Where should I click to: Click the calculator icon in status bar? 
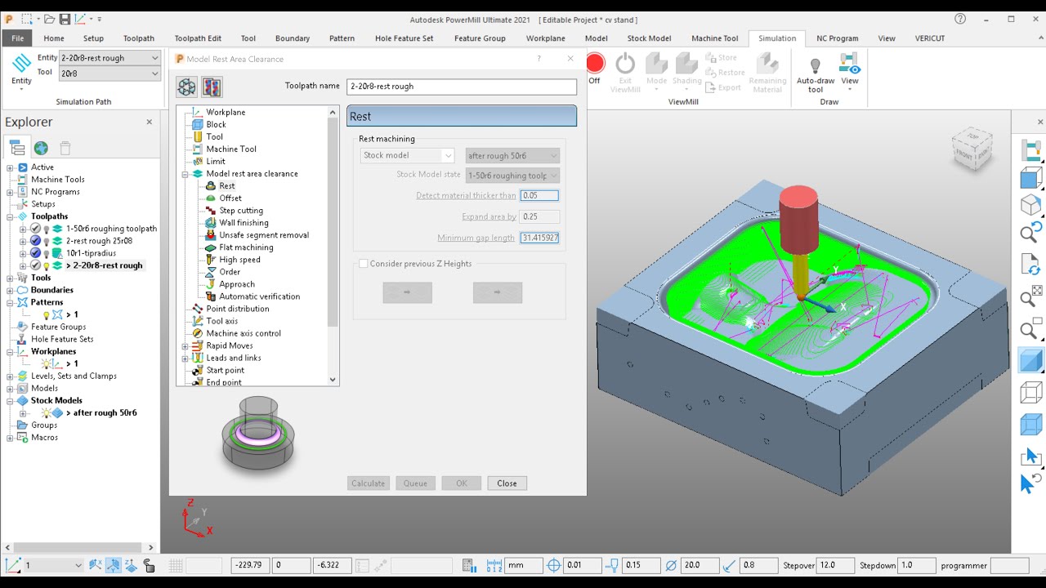[469, 565]
